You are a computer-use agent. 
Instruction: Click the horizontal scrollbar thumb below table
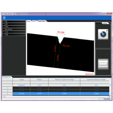[5, 97]
